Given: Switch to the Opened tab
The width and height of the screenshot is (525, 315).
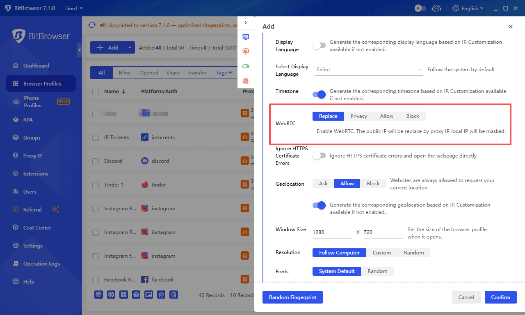Looking at the screenshot, I should [148, 72].
